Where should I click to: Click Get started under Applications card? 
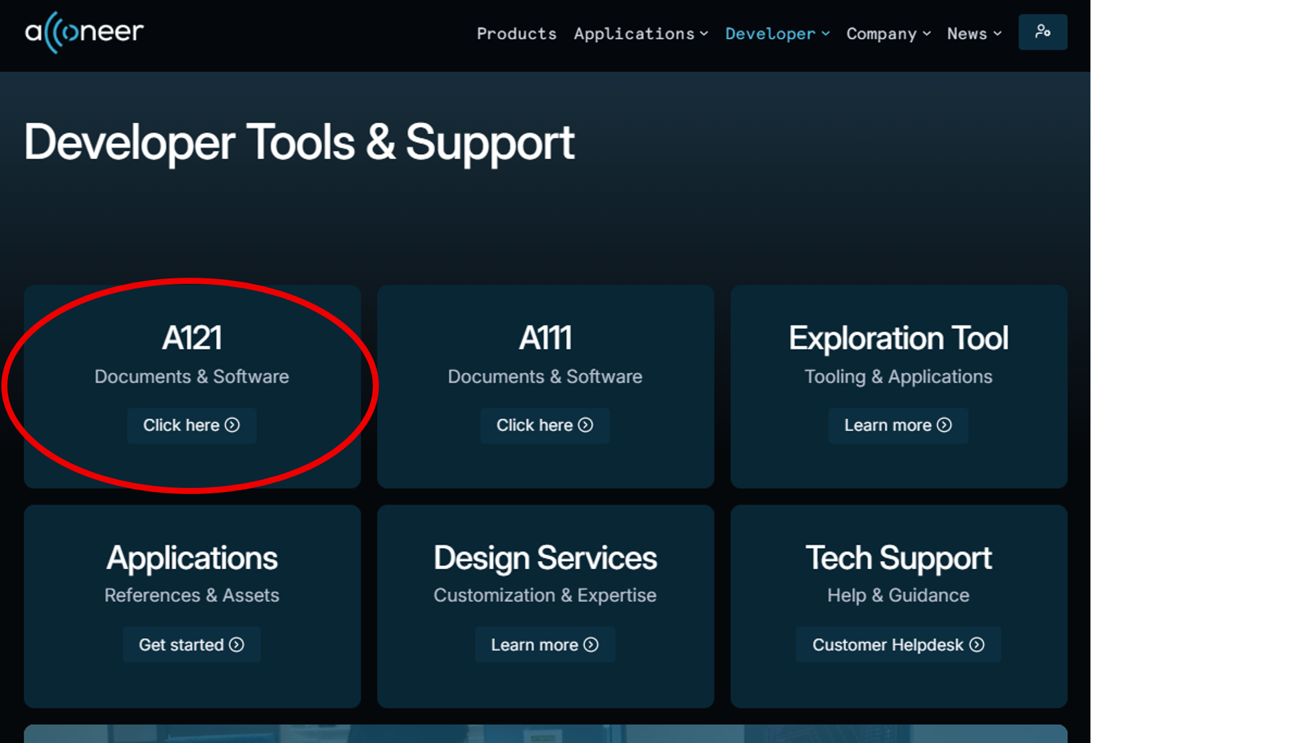coord(191,645)
